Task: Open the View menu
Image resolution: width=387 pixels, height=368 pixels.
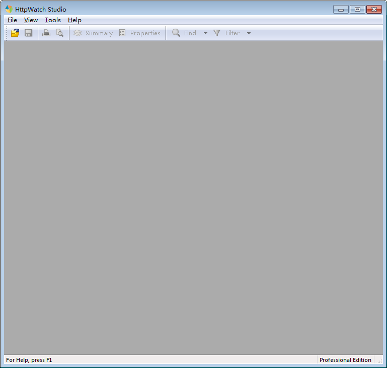Action: [31, 20]
